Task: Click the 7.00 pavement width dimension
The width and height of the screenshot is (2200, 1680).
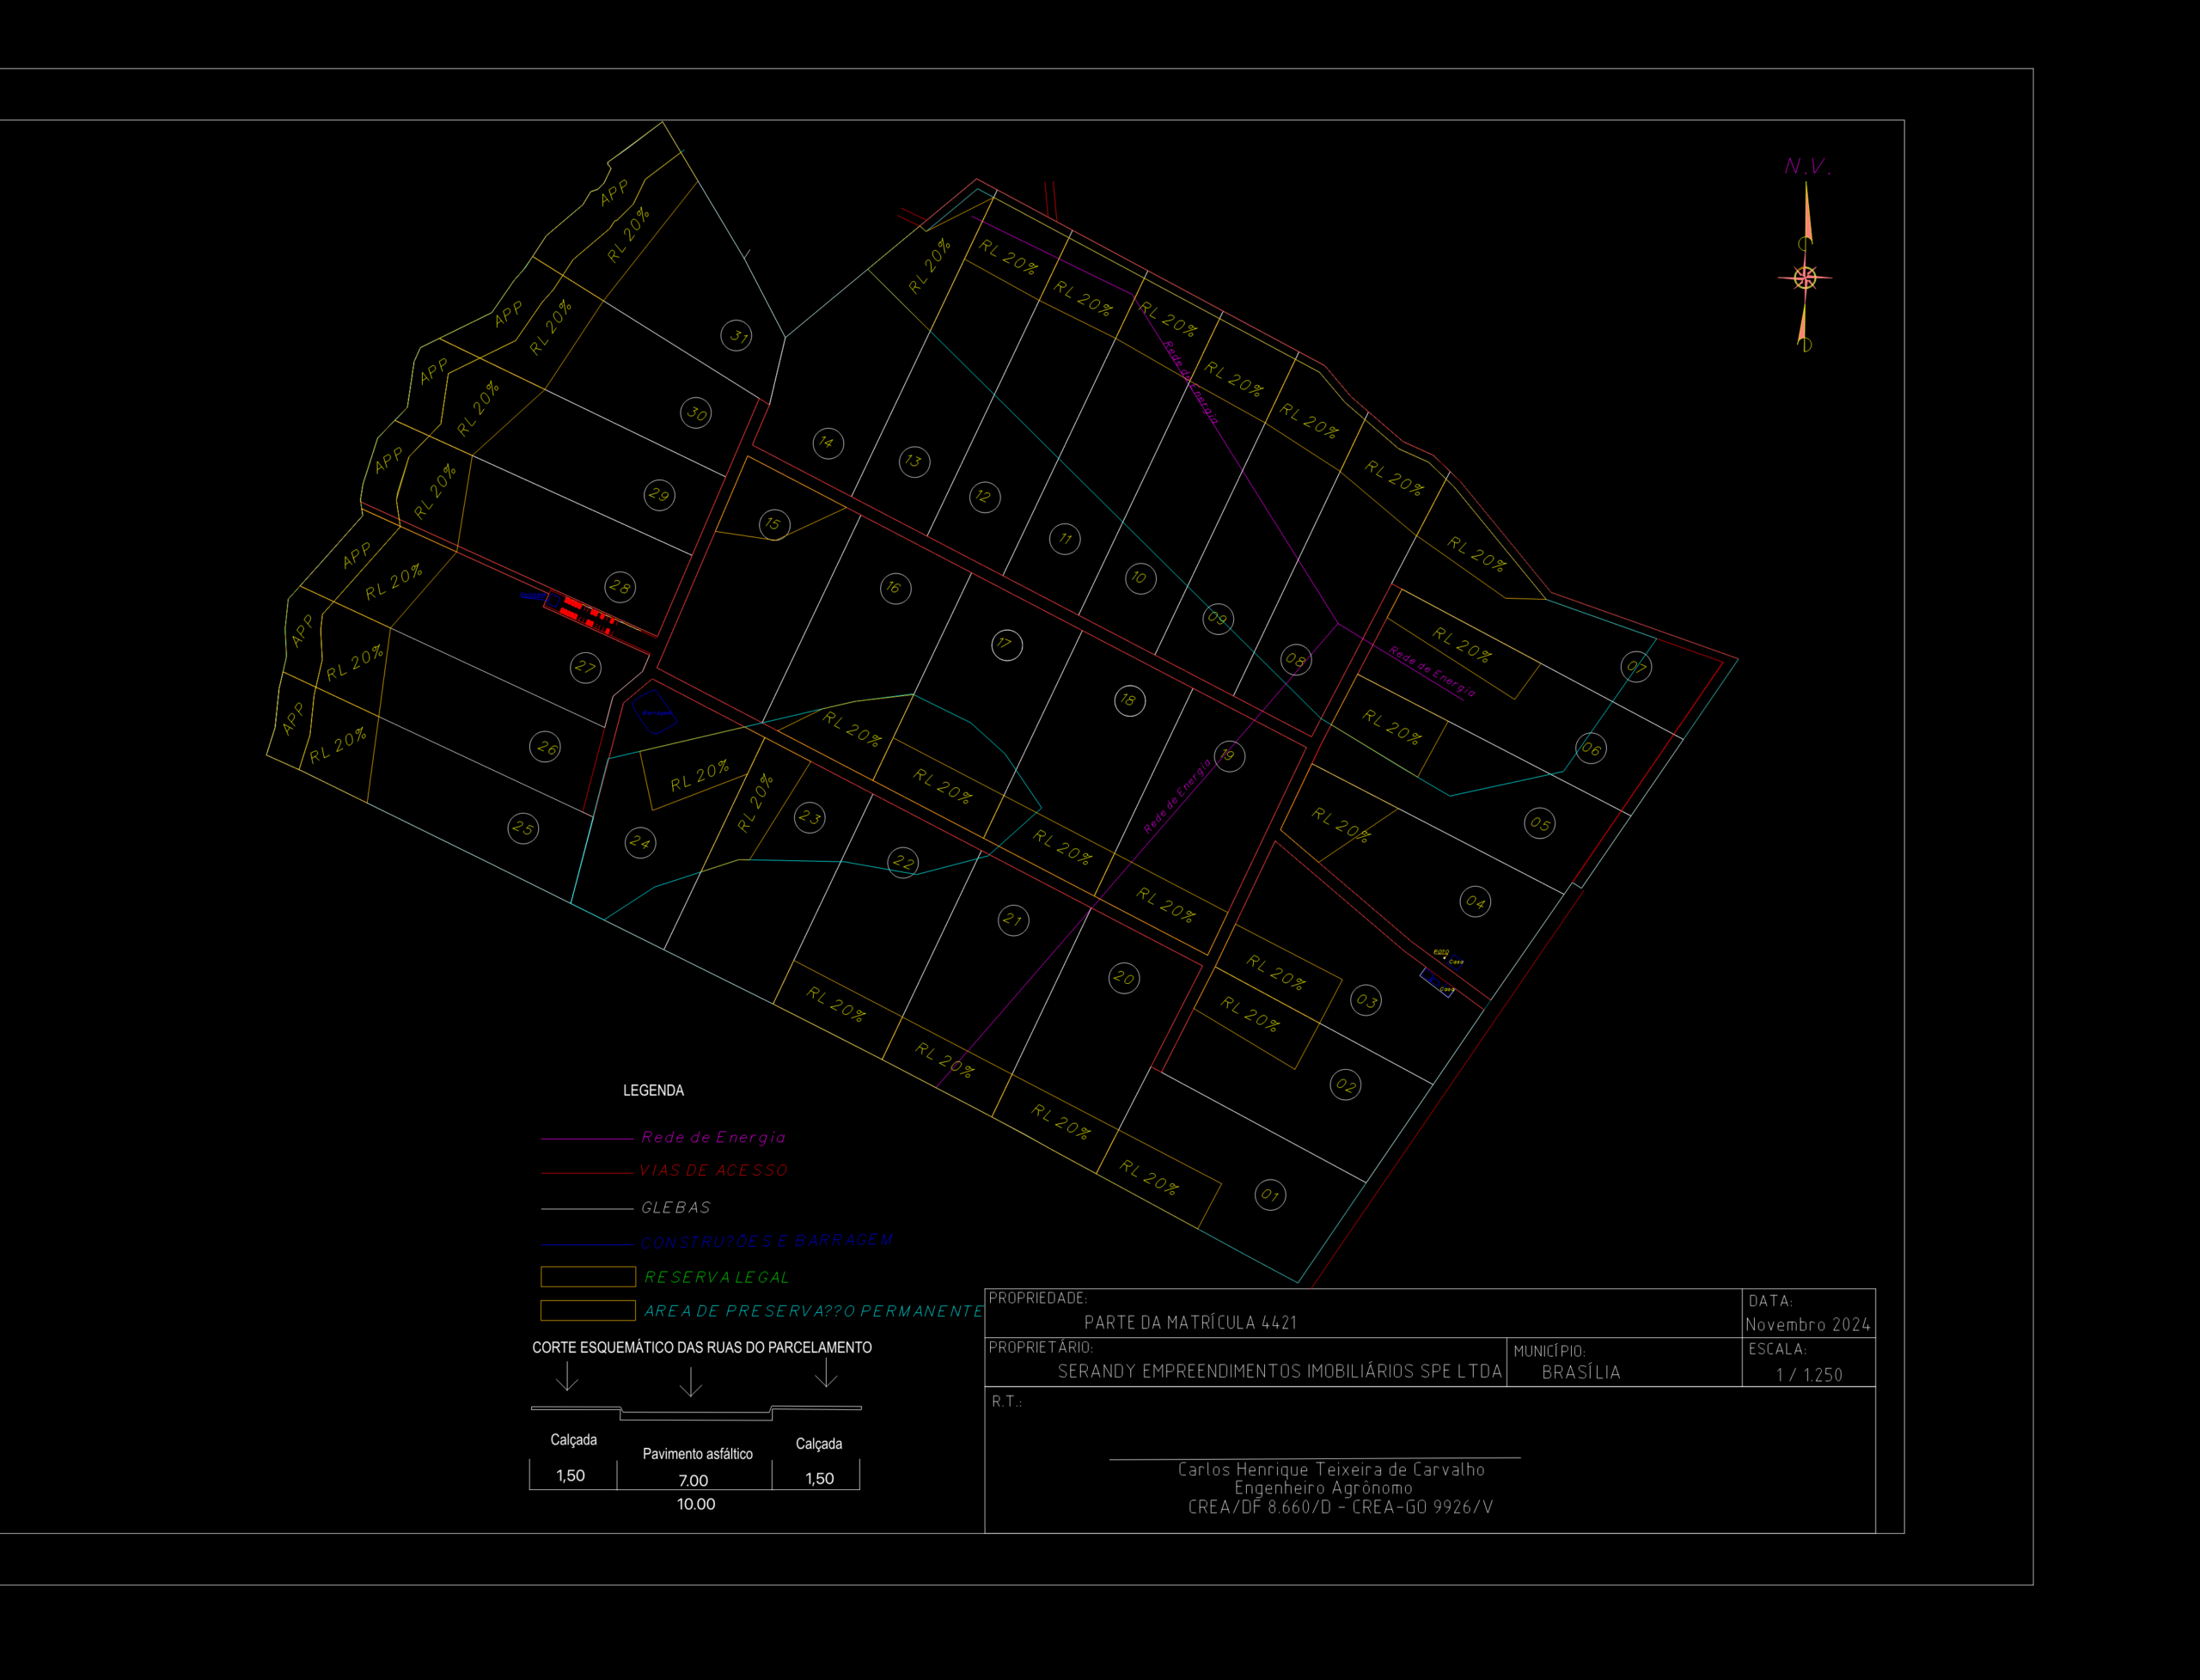Action: pos(693,1480)
